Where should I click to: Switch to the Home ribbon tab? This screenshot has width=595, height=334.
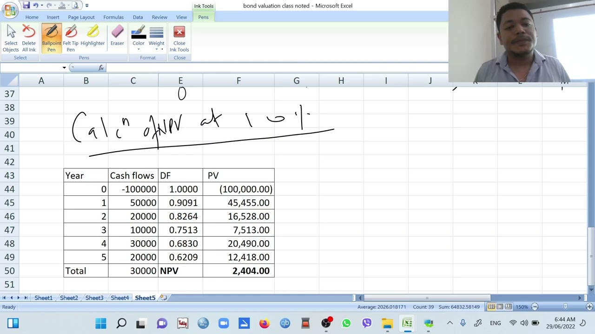(32, 17)
